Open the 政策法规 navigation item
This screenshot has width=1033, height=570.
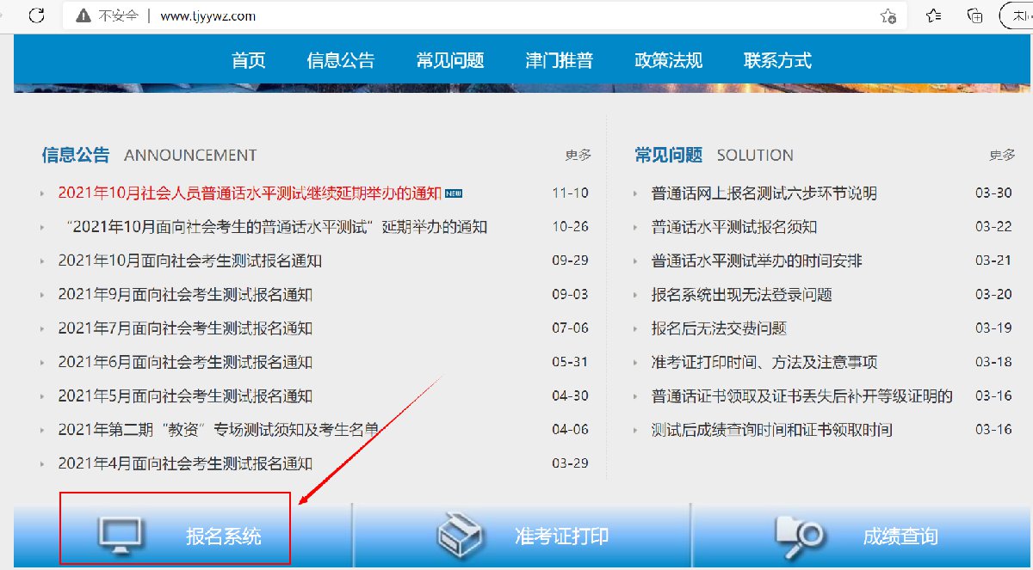pos(669,60)
